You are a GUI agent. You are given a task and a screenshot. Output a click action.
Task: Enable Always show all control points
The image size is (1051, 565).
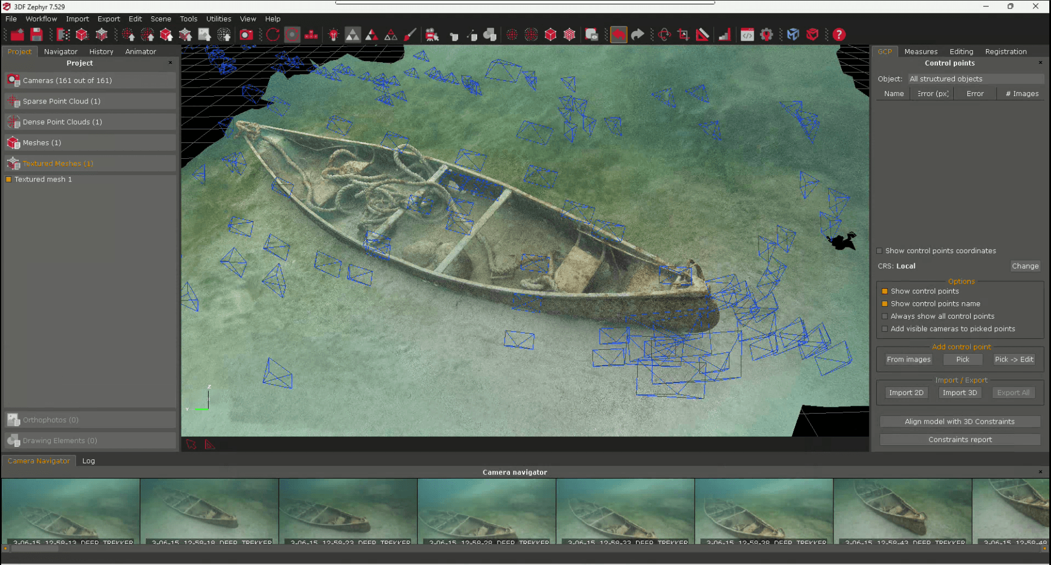pos(885,316)
